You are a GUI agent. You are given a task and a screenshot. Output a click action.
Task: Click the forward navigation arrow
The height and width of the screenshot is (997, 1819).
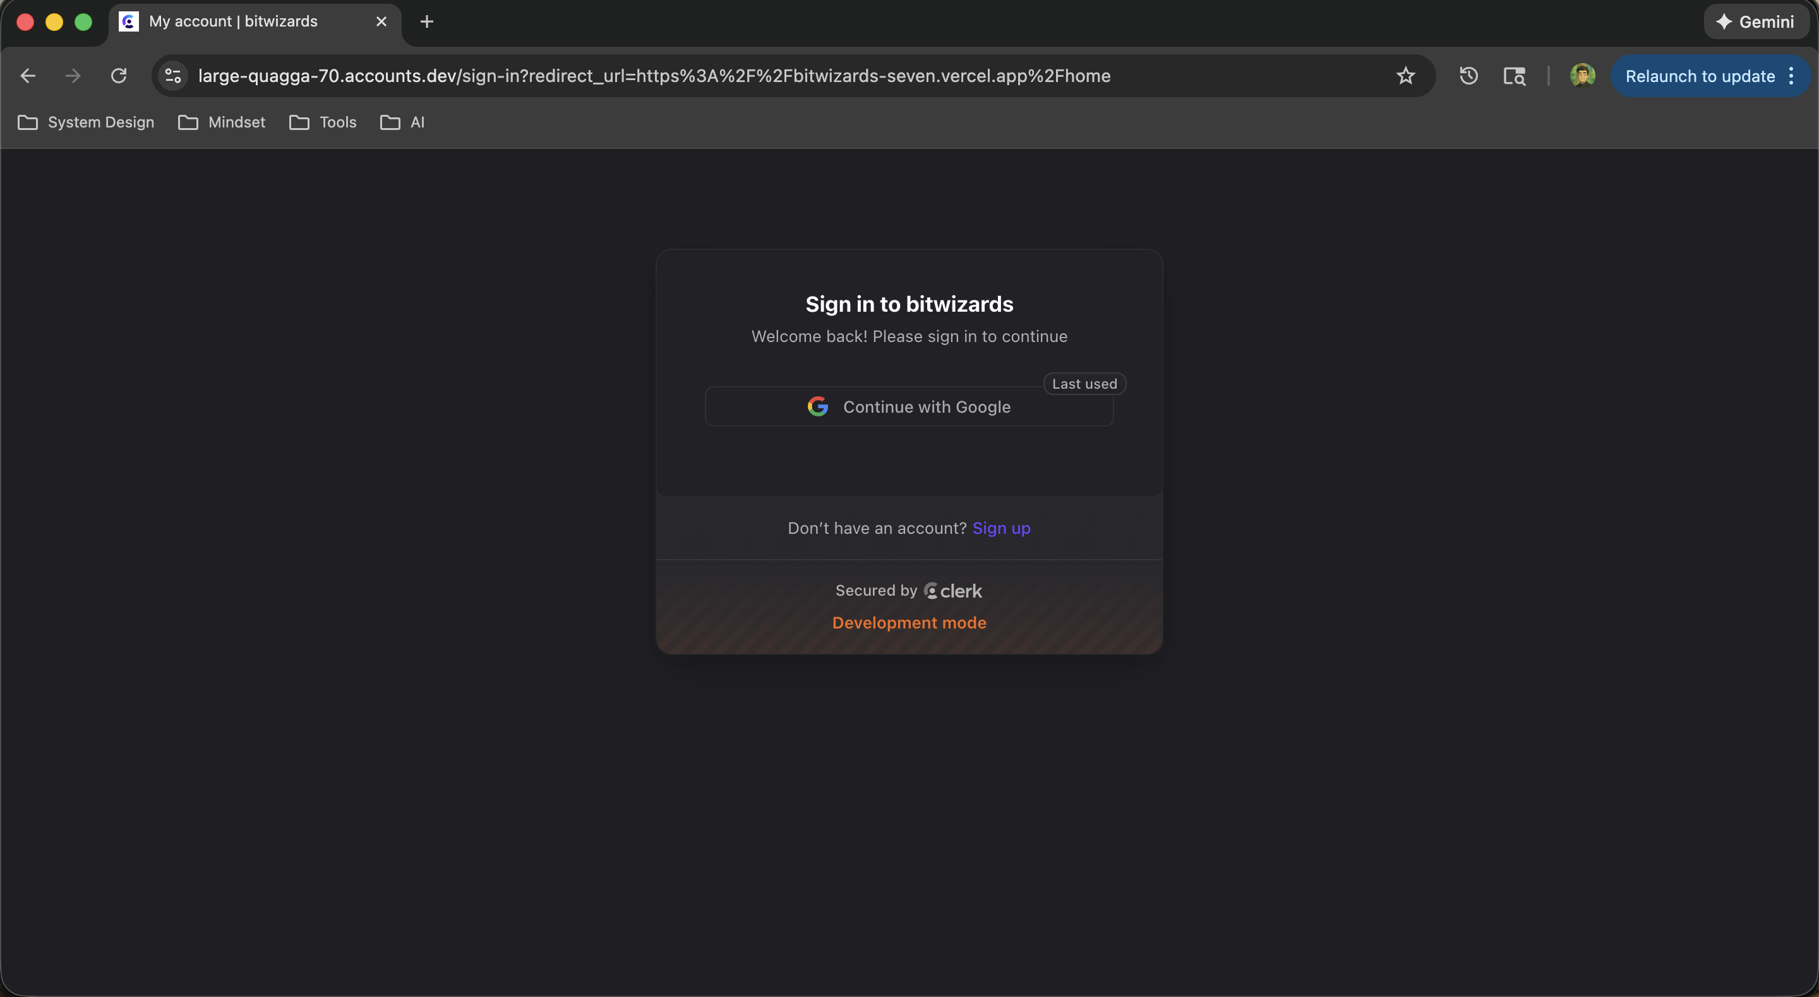tap(73, 76)
